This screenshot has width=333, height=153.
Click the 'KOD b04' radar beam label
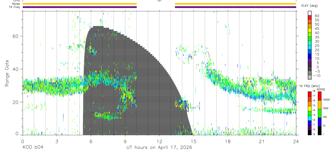click(33, 147)
